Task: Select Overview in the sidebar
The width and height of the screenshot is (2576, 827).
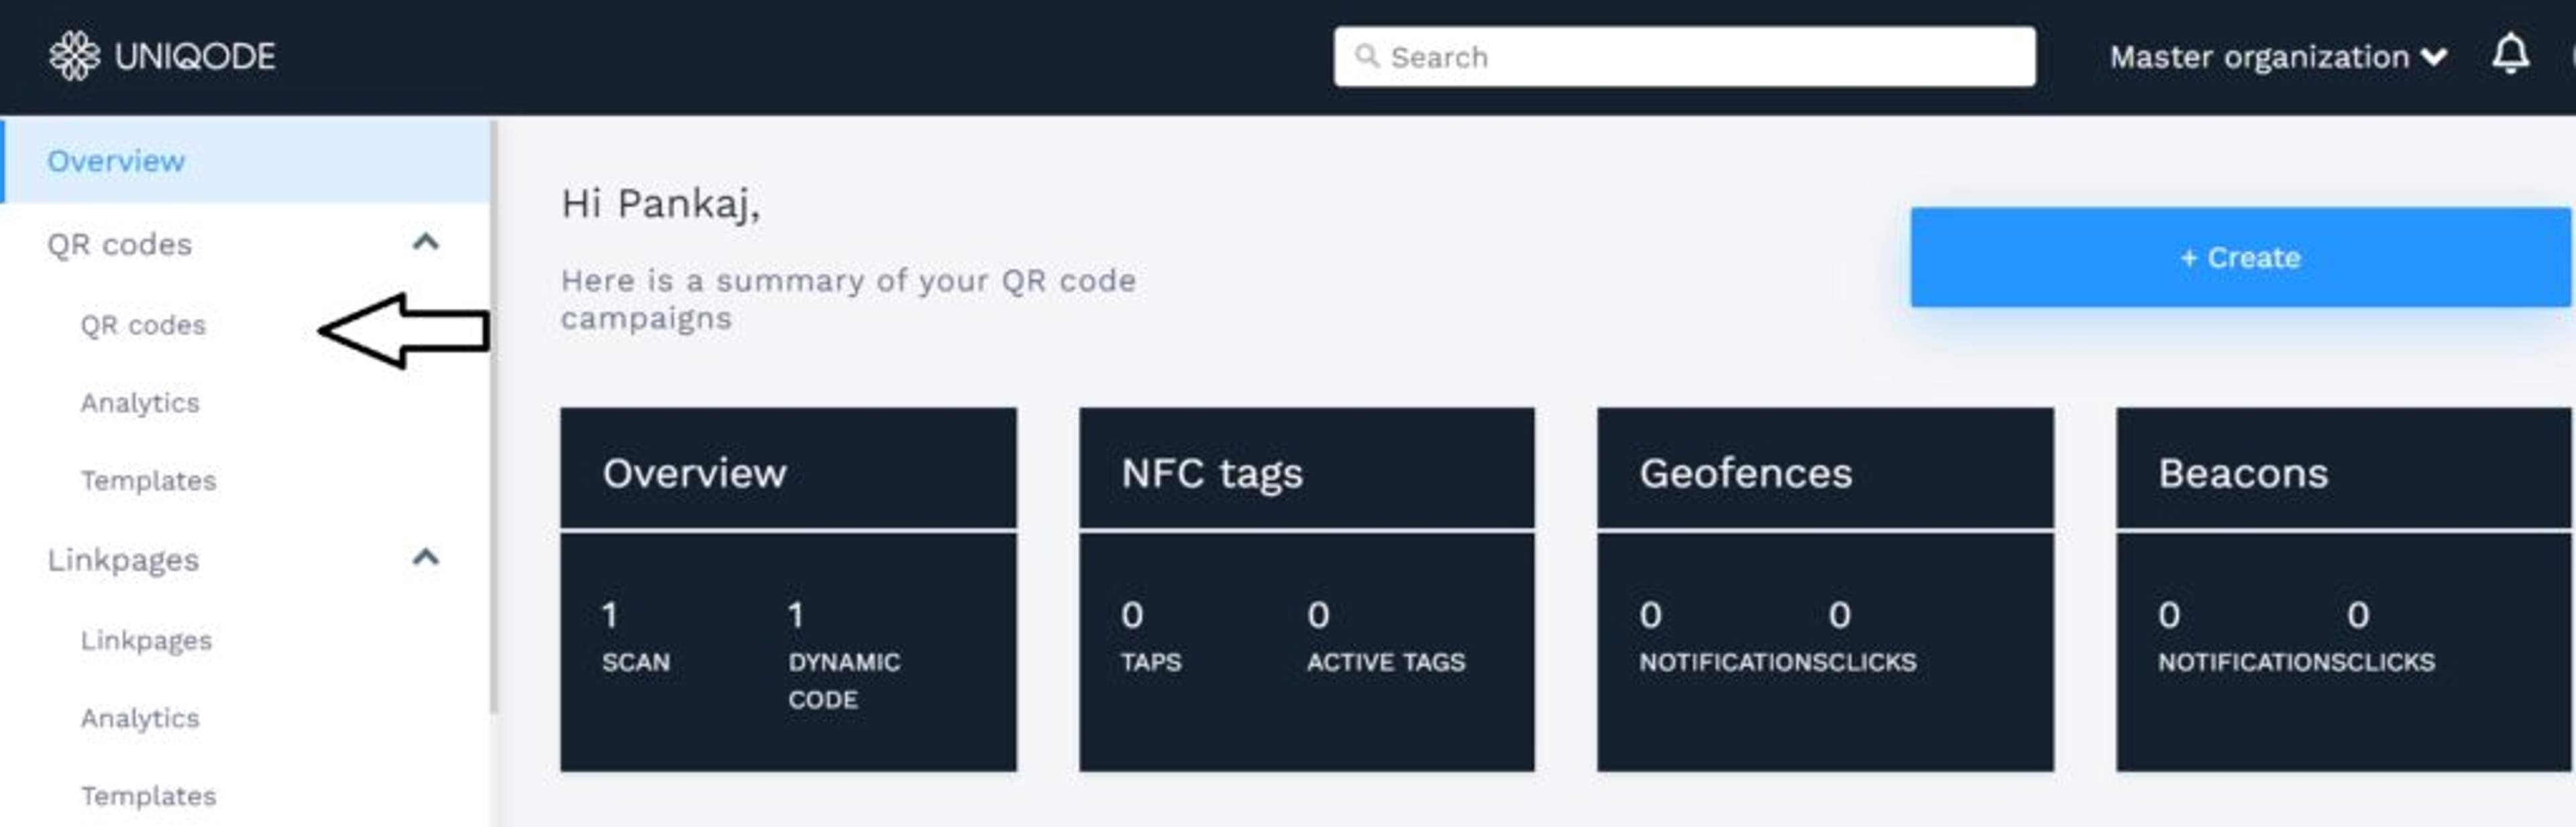Action: coord(116,161)
